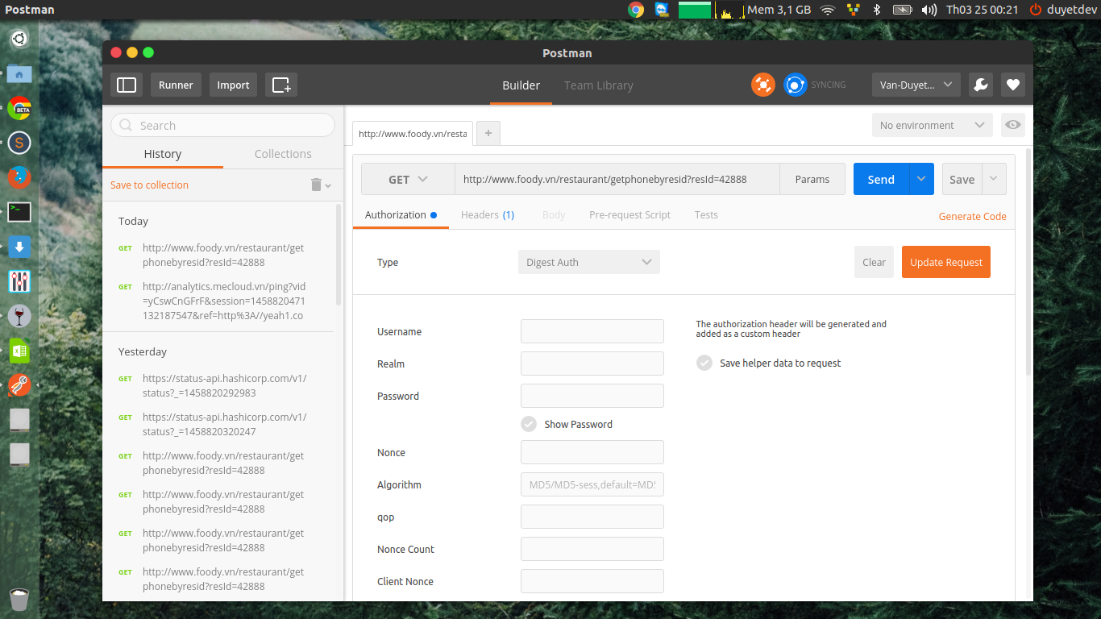This screenshot has width=1101, height=619.
Task: Open settings wrench icon
Action: (980, 85)
